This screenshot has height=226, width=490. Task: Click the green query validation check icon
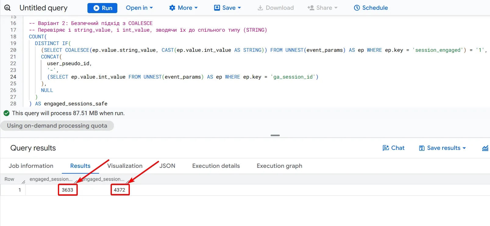click(6, 113)
